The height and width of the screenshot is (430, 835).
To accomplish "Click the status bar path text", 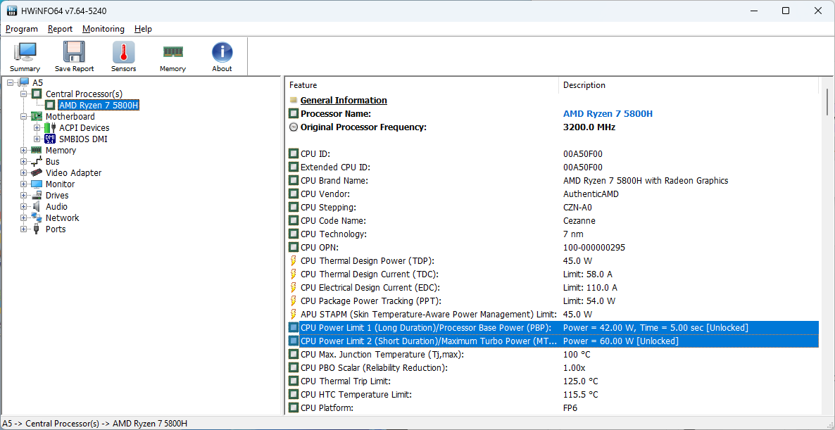I will [x=95, y=424].
